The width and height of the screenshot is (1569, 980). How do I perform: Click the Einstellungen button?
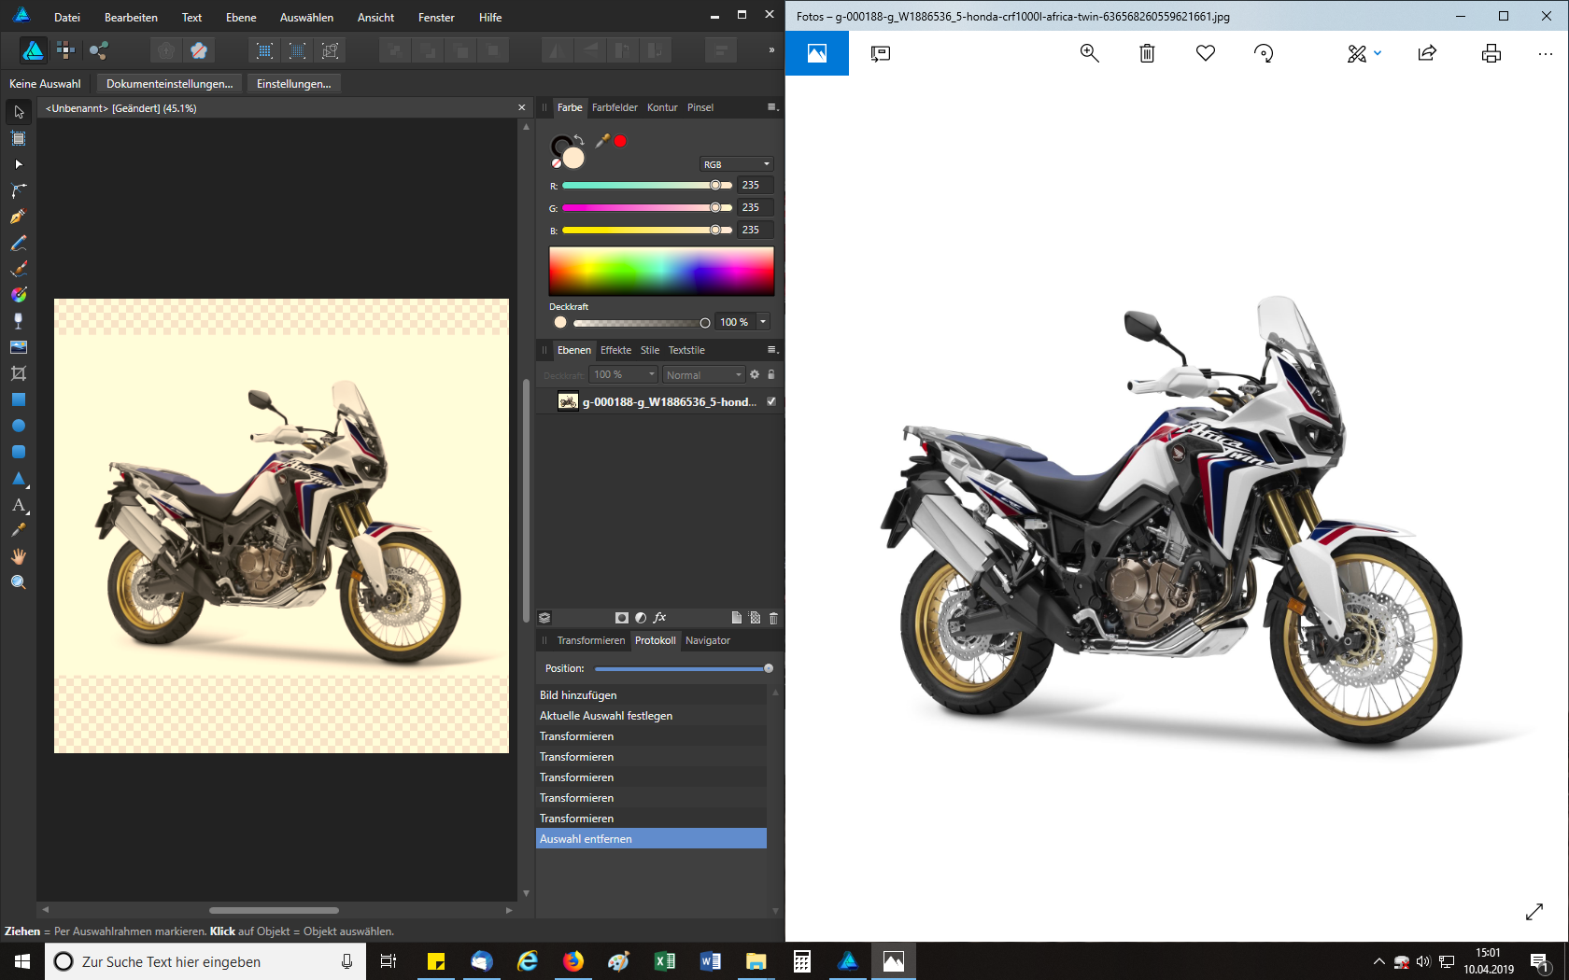coord(294,84)
